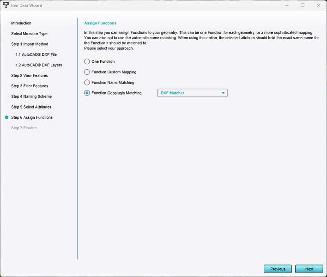
Task: Enable Function Name Matching radio button
Action: tap(87, 83)
